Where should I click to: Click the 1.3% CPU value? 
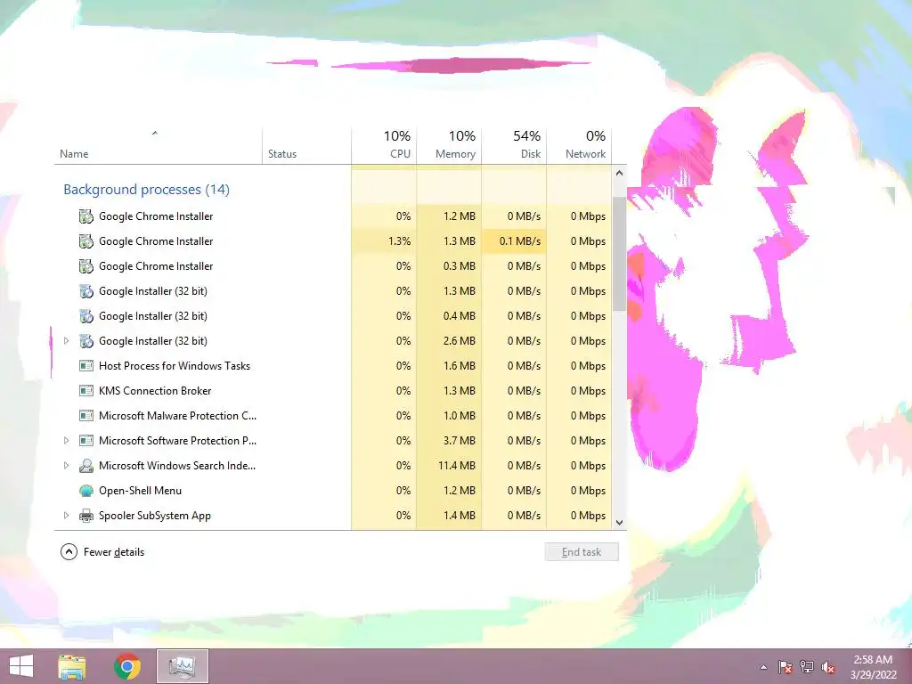coord(400,241)
